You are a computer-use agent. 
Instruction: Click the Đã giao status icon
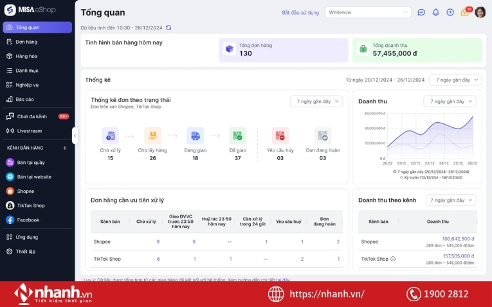pos(237,136)
